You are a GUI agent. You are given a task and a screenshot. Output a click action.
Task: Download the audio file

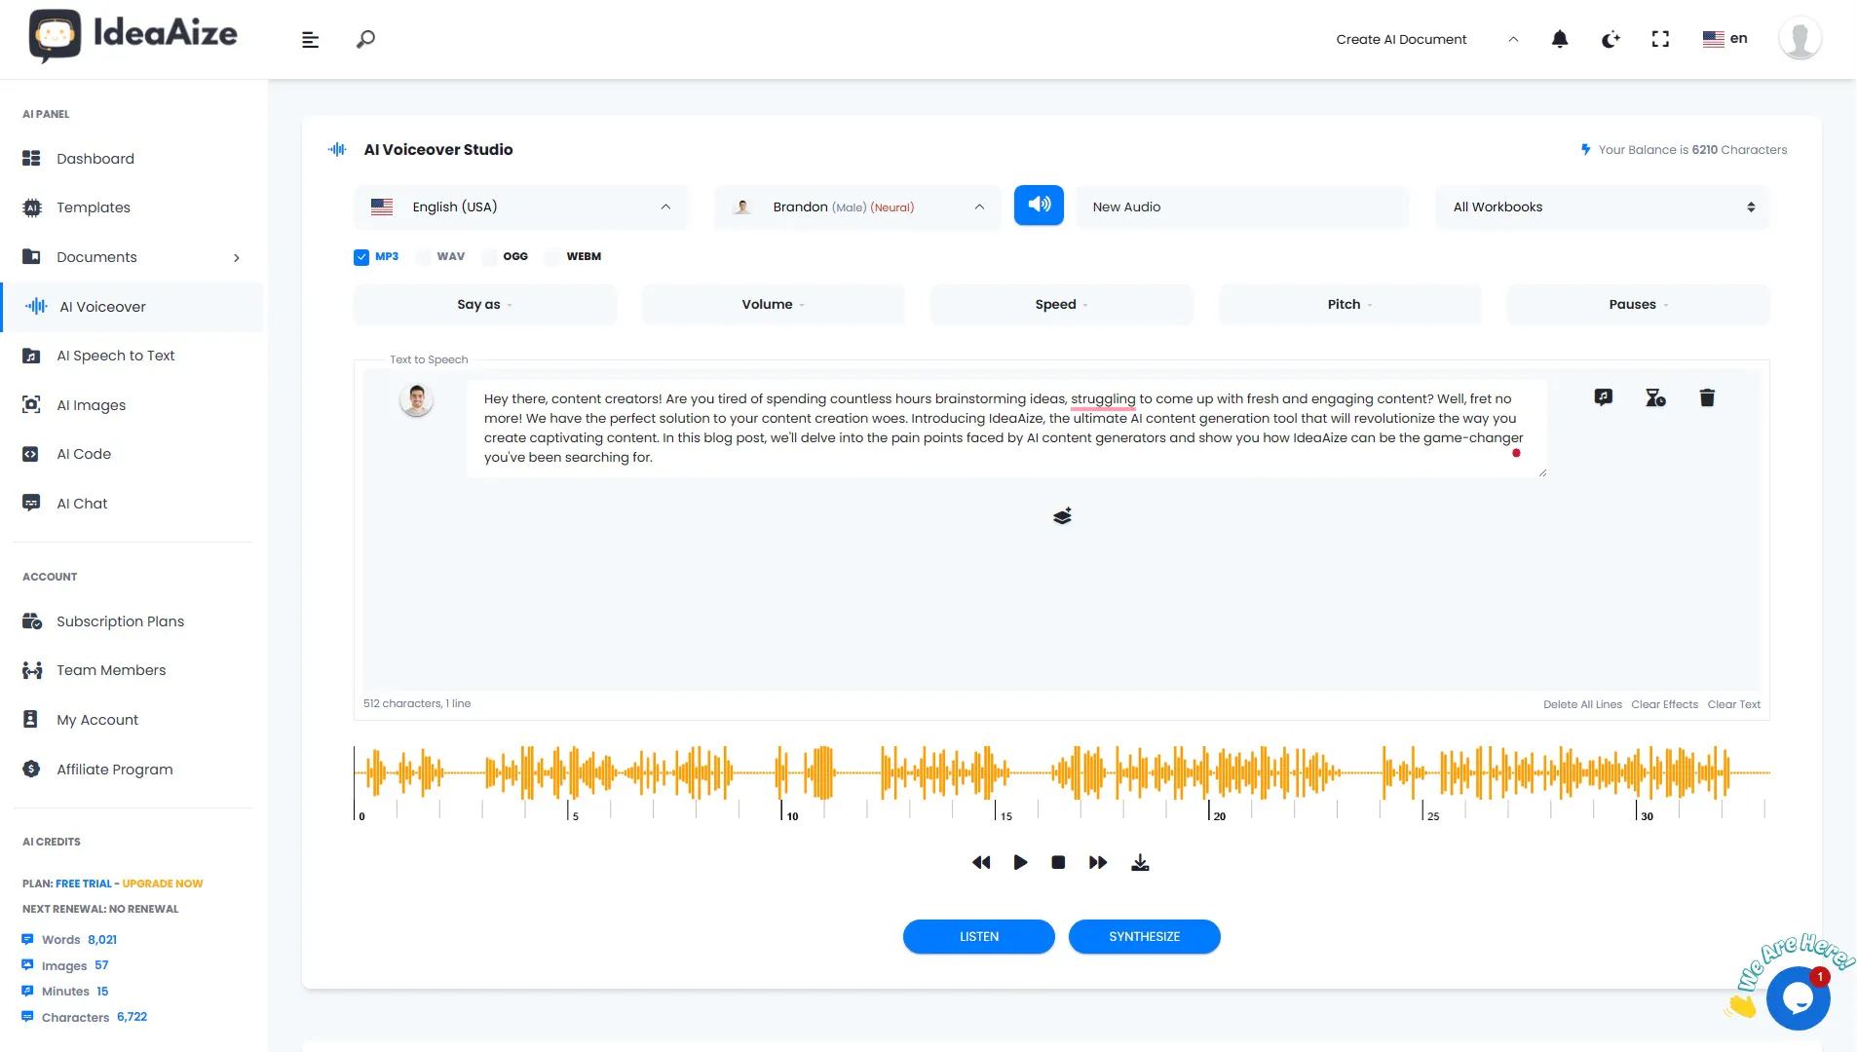click(1140, 862)
